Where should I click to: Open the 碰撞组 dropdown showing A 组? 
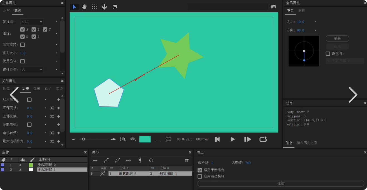click(32, 22)
